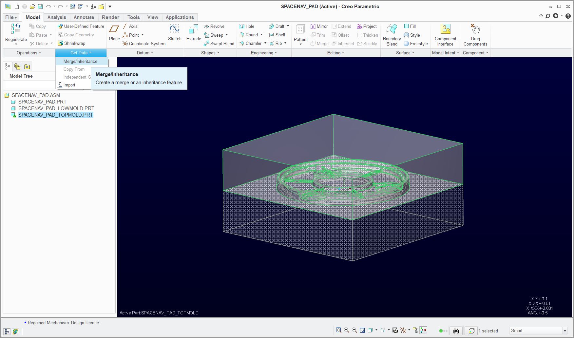
Task: Expand the Surface group dropdown
Action: [405, 53]
